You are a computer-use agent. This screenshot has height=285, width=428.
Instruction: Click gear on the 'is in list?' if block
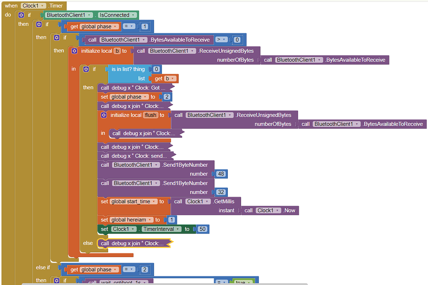(86, 69)
